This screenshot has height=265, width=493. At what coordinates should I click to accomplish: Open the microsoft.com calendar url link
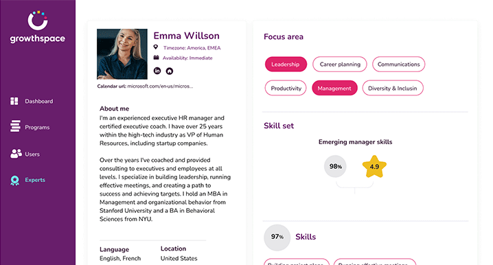[x=160, y=86]
